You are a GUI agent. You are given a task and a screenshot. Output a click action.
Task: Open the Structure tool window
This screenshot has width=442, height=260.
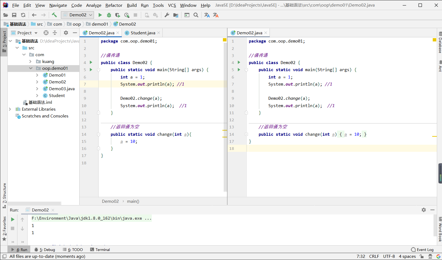pos(4,195)
